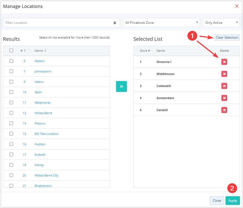Click the Clear Selection button
The height and width of the screenshot is (208, 243).
click(x=227, y=37)
